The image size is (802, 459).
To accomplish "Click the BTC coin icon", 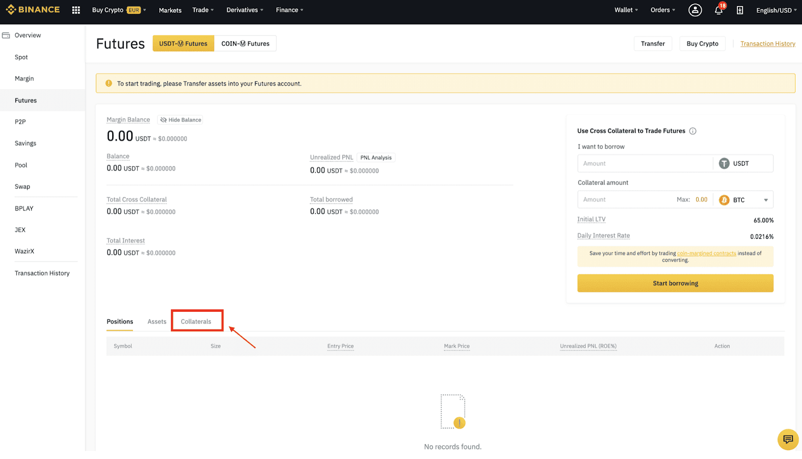I will click(724, 200).
